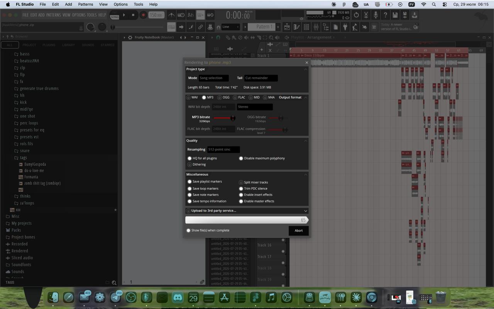Click the typing keyboard to piano icon
Screen dimensions: 494x309
tap(171, 27)
